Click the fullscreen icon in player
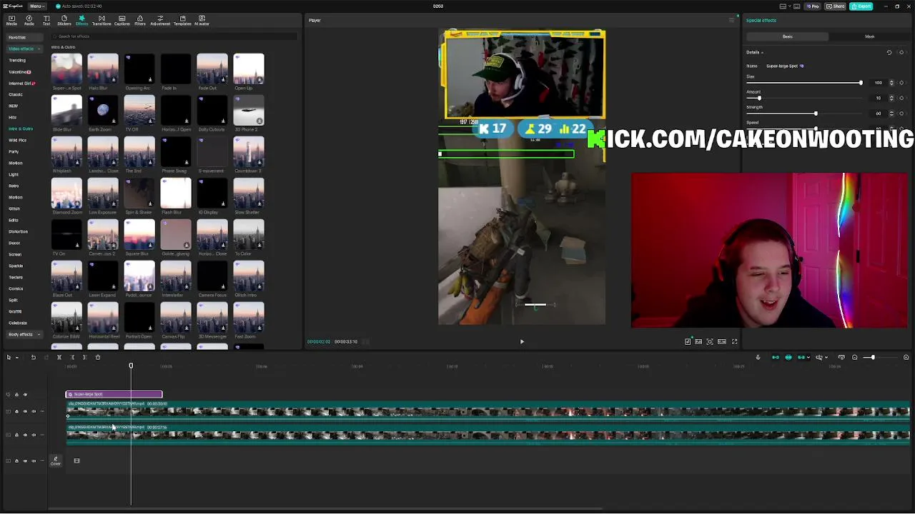Viewport: 915px width, 514px height. pos(734,341)
